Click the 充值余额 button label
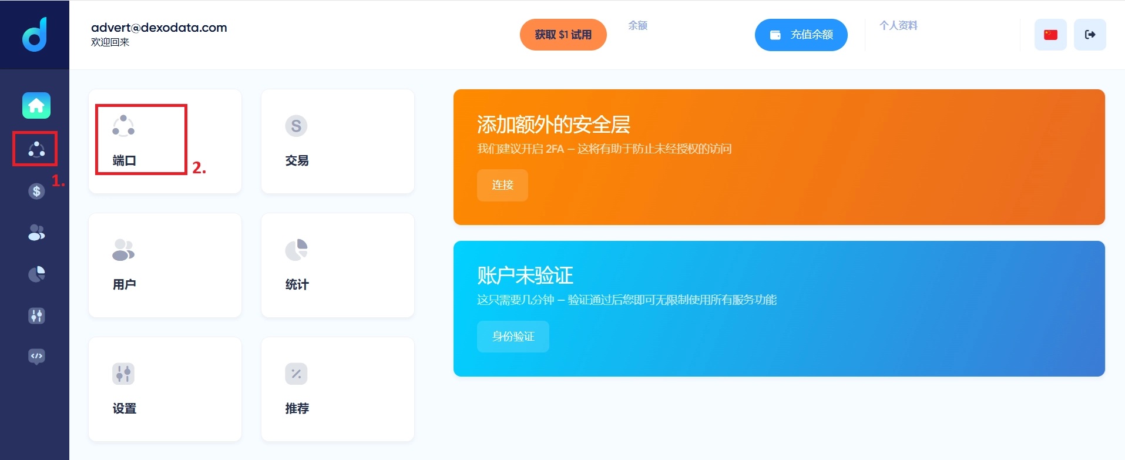This screenshot has height=460, width=1125. (x=812, y=35)
